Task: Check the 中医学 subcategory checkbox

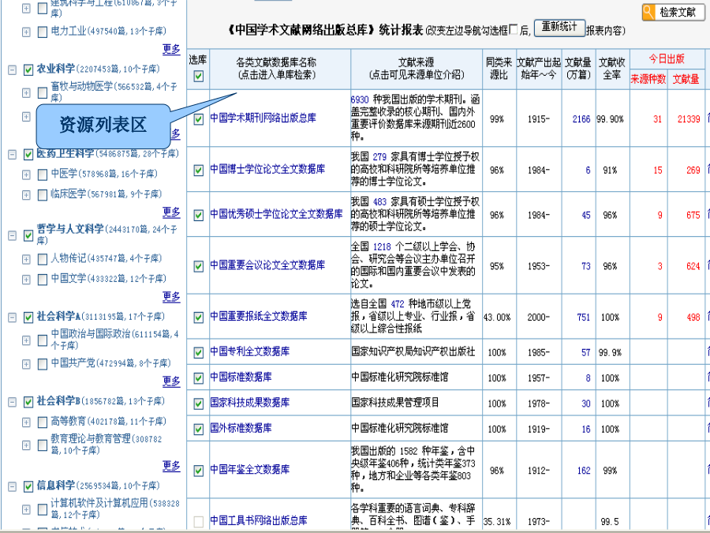Action: coord(42,175)
